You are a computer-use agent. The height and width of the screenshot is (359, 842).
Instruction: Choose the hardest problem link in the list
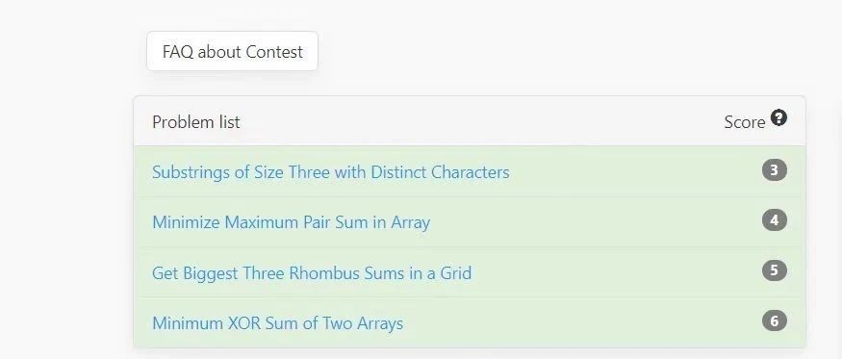278,323
